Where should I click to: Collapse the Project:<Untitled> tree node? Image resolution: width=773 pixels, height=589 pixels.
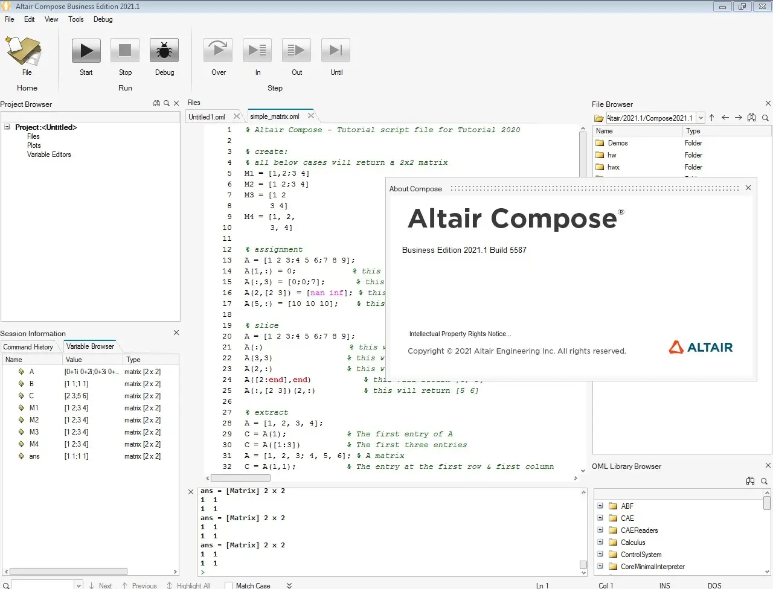coord(7,127)
